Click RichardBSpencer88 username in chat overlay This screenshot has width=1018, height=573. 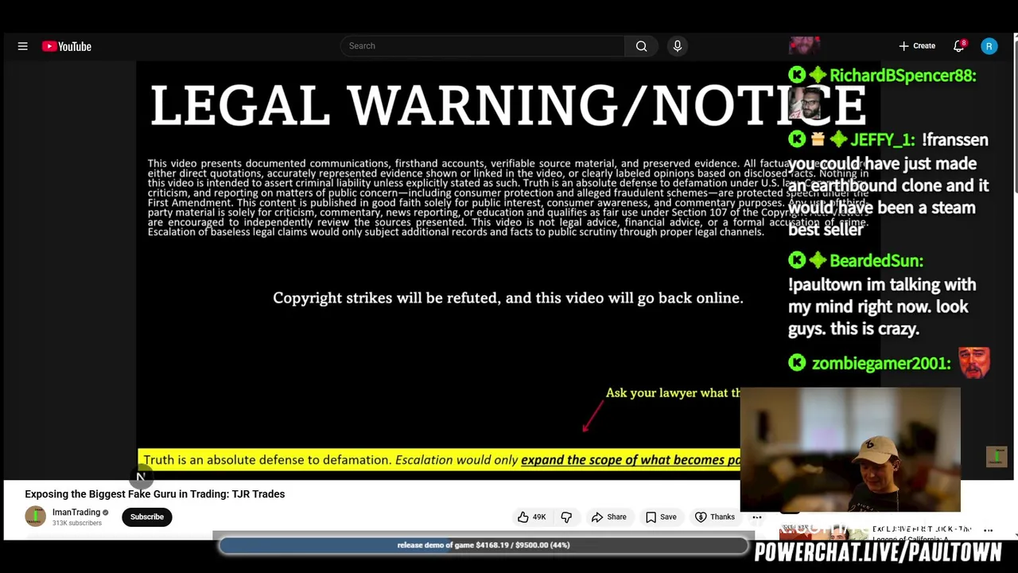pos(903,76)
